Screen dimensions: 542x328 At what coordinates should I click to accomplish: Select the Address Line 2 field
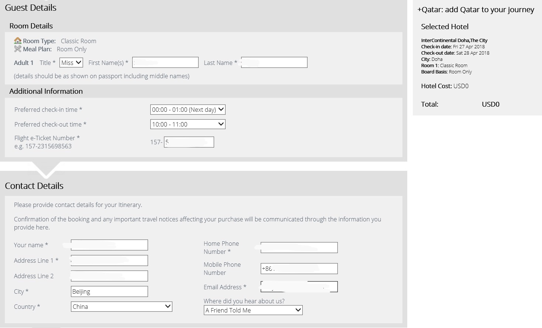click(109, 276)
